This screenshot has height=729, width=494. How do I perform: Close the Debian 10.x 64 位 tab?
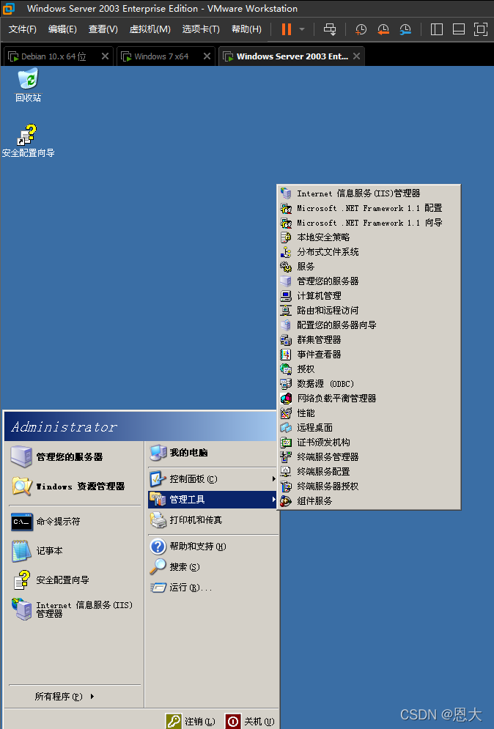tap(105, 56)
